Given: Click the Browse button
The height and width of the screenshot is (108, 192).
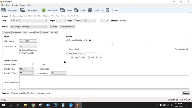Looking at the screenshot, I should pos(186,93).
